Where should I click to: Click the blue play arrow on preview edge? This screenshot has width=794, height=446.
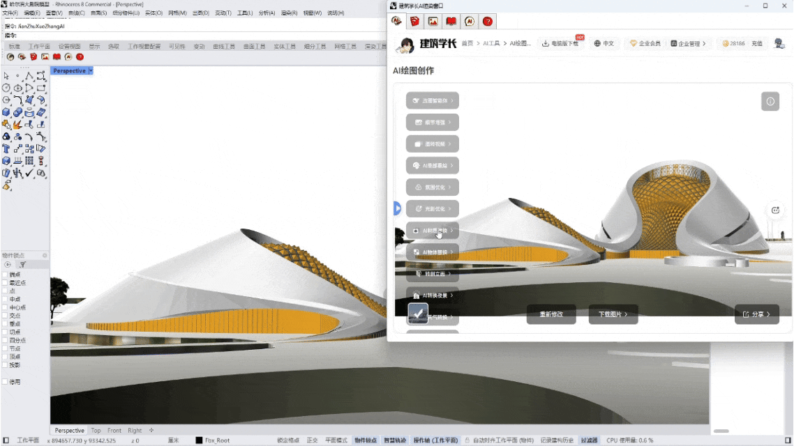(398, 208)
